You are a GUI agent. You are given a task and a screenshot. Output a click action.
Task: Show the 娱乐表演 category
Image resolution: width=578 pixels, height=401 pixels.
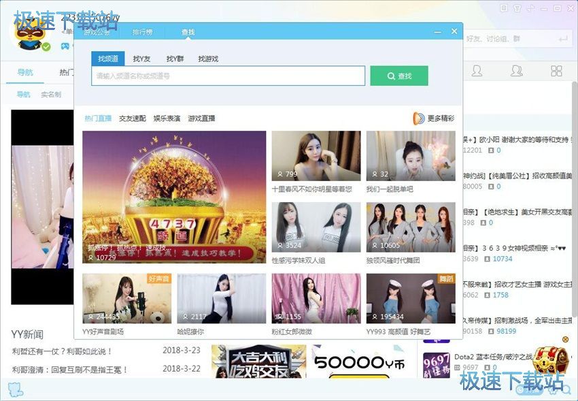click(x=167, y=118)
